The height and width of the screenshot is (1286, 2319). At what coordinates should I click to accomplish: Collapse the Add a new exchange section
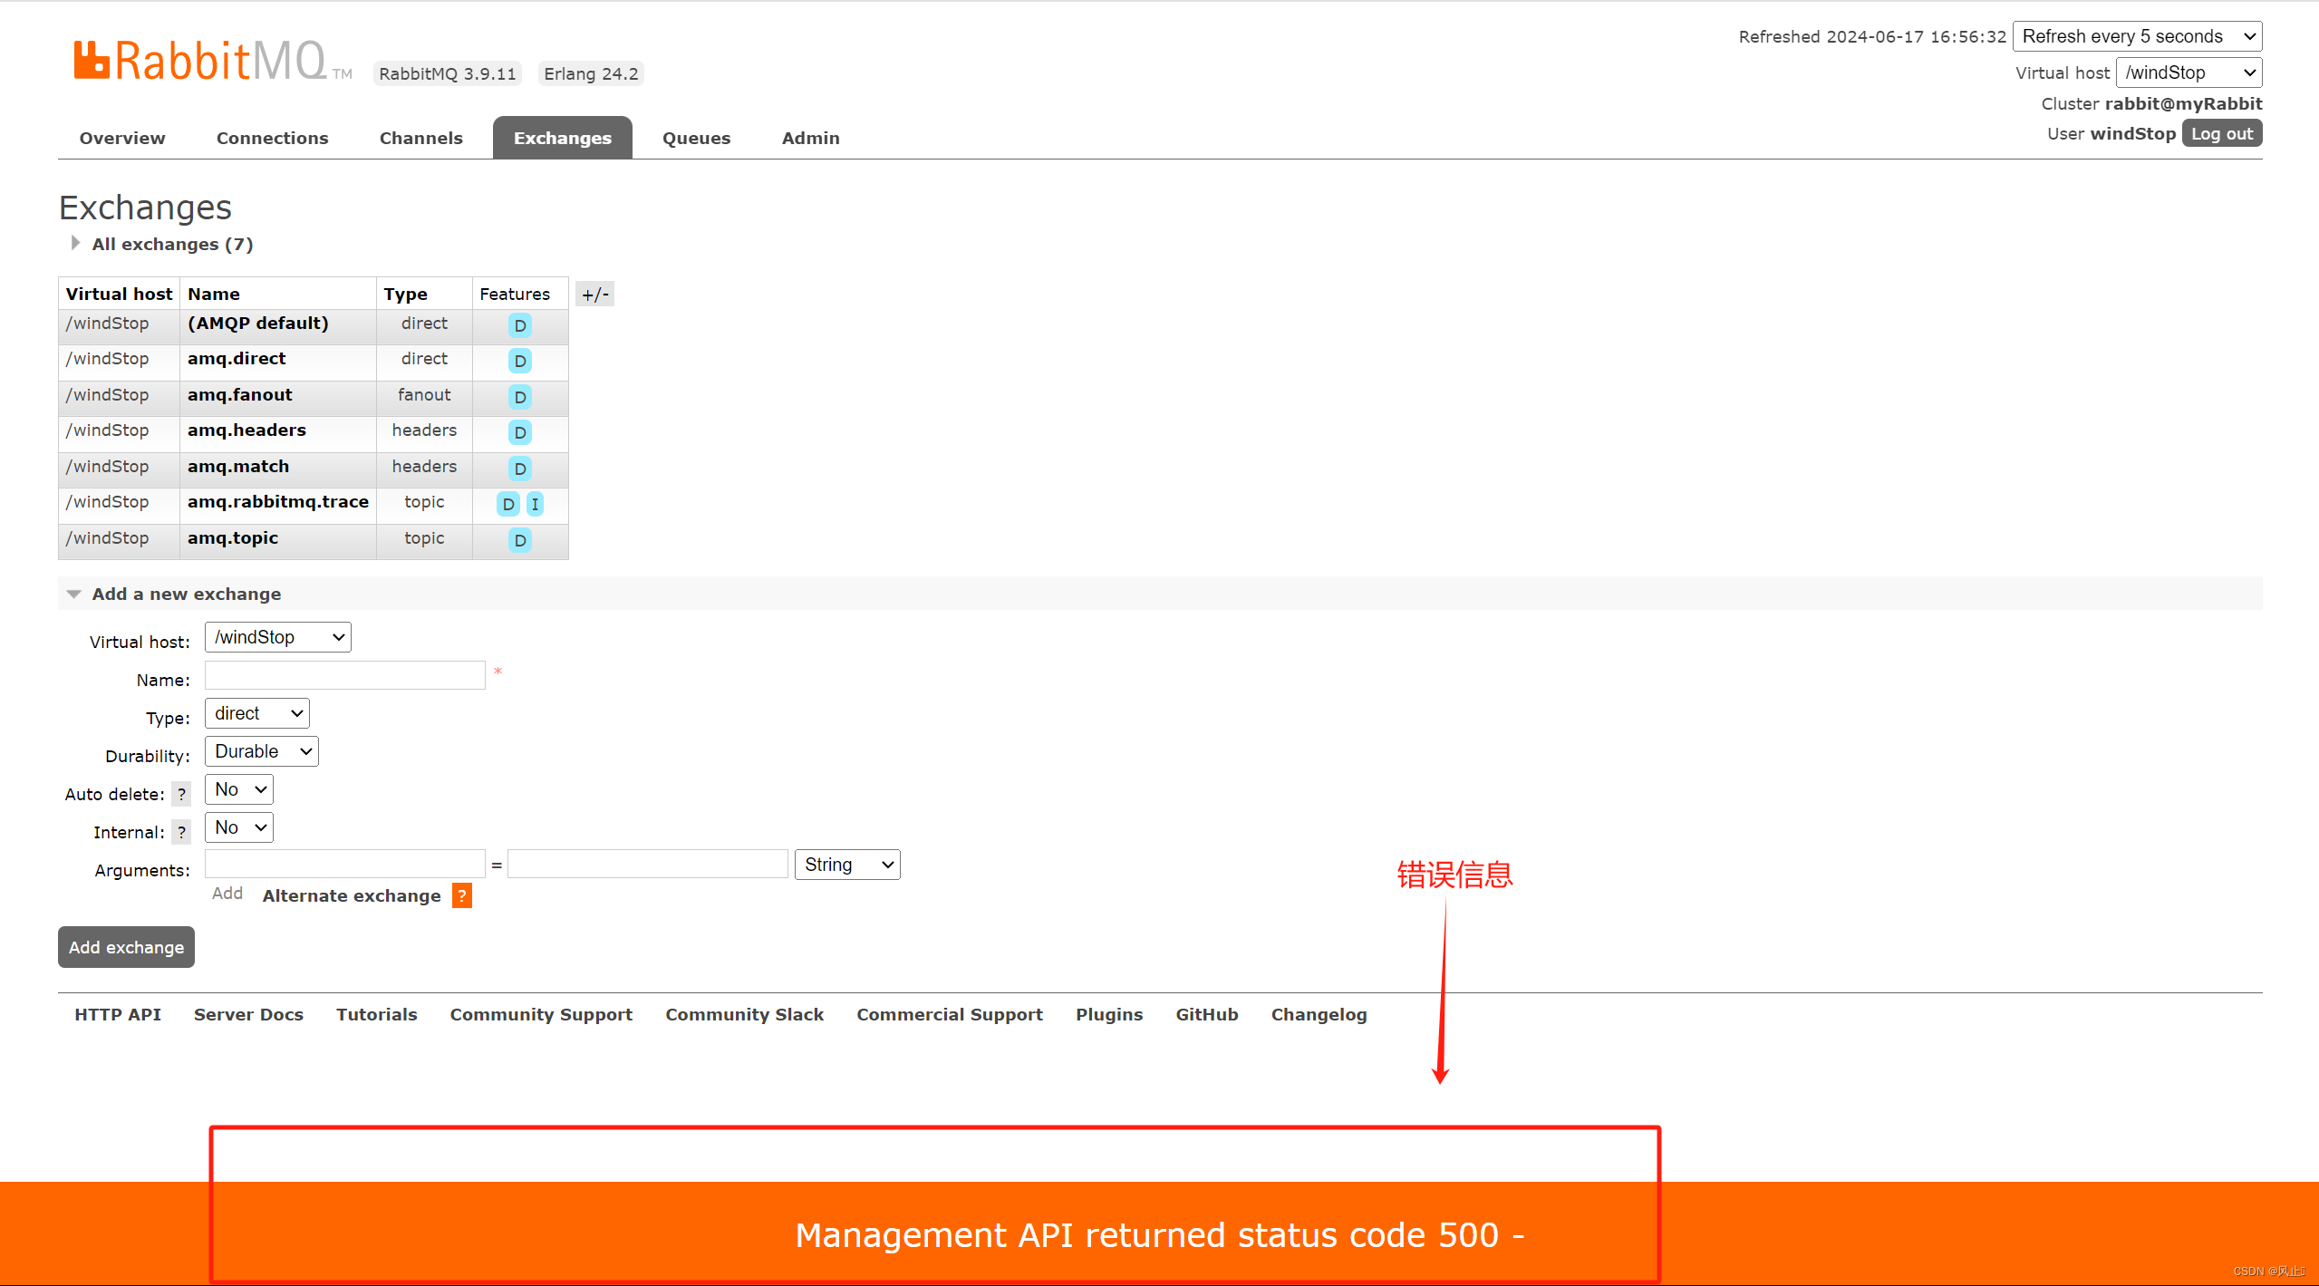(x=186, y=595)
